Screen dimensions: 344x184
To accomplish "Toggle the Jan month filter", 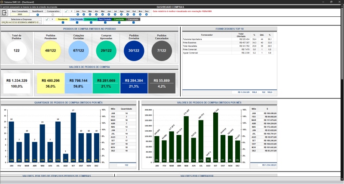I will [x=77, y=14].
